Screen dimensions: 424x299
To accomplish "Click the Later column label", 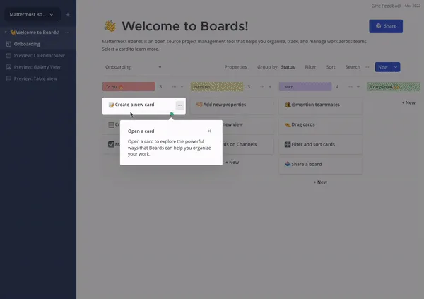I will [x=305, y=86].
